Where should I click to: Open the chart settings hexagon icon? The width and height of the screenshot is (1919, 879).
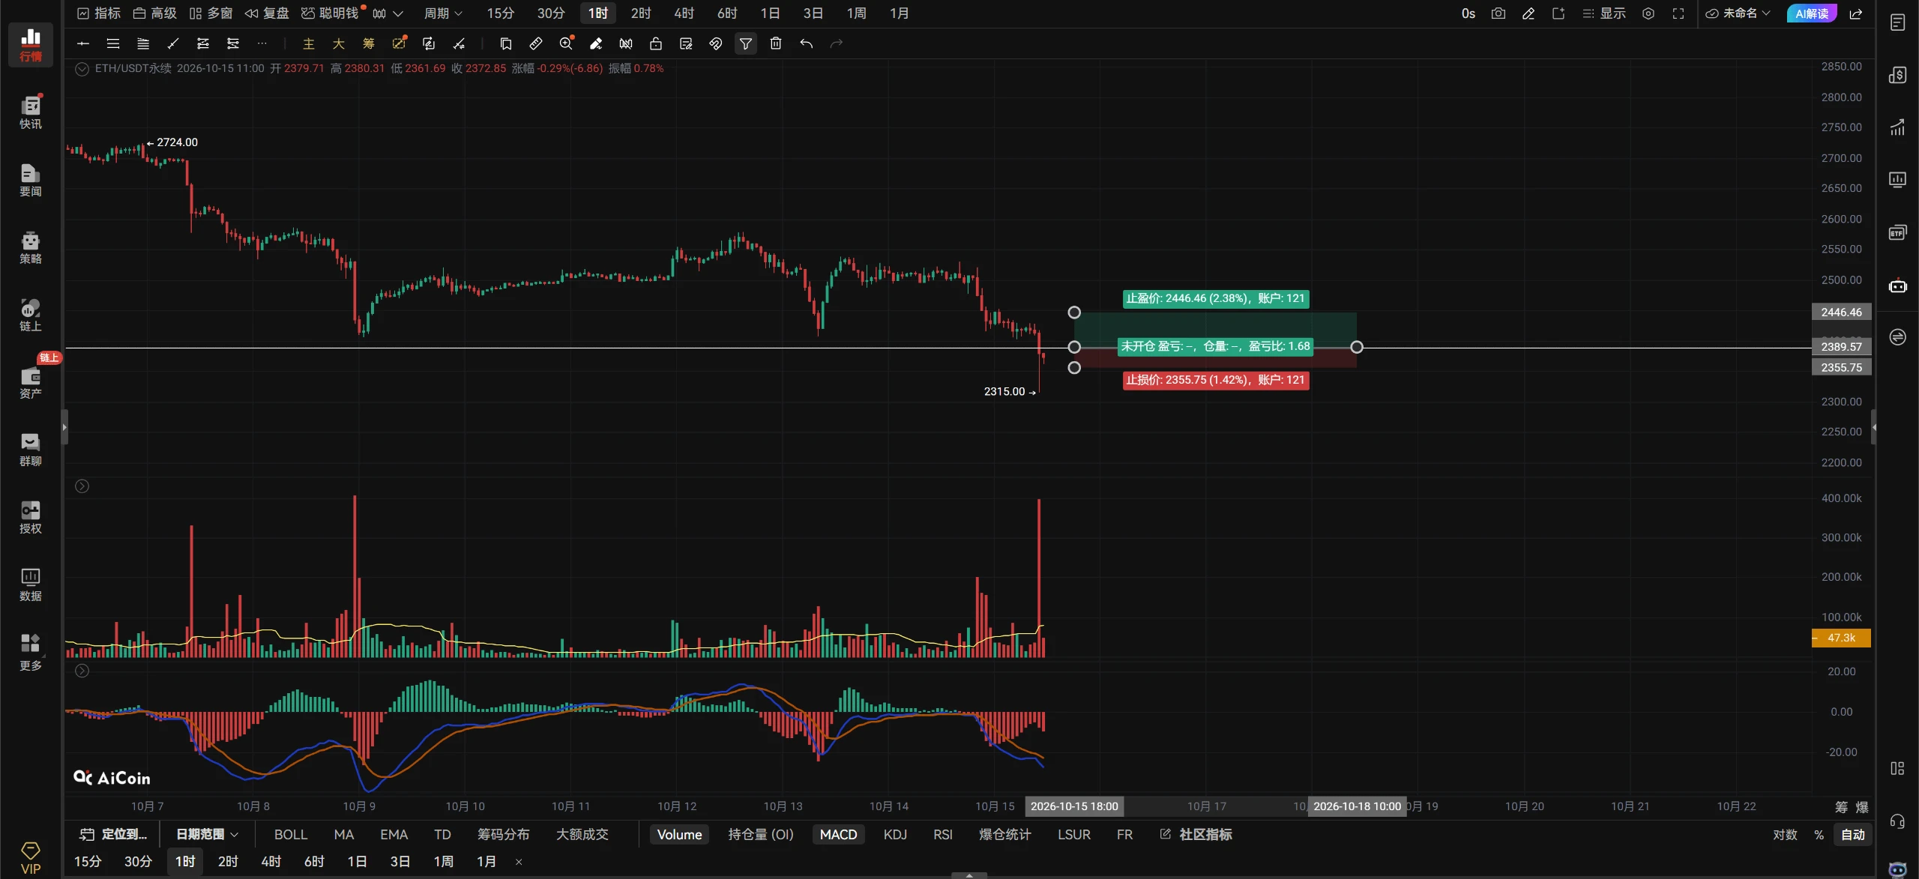[x=1648, y=13]
